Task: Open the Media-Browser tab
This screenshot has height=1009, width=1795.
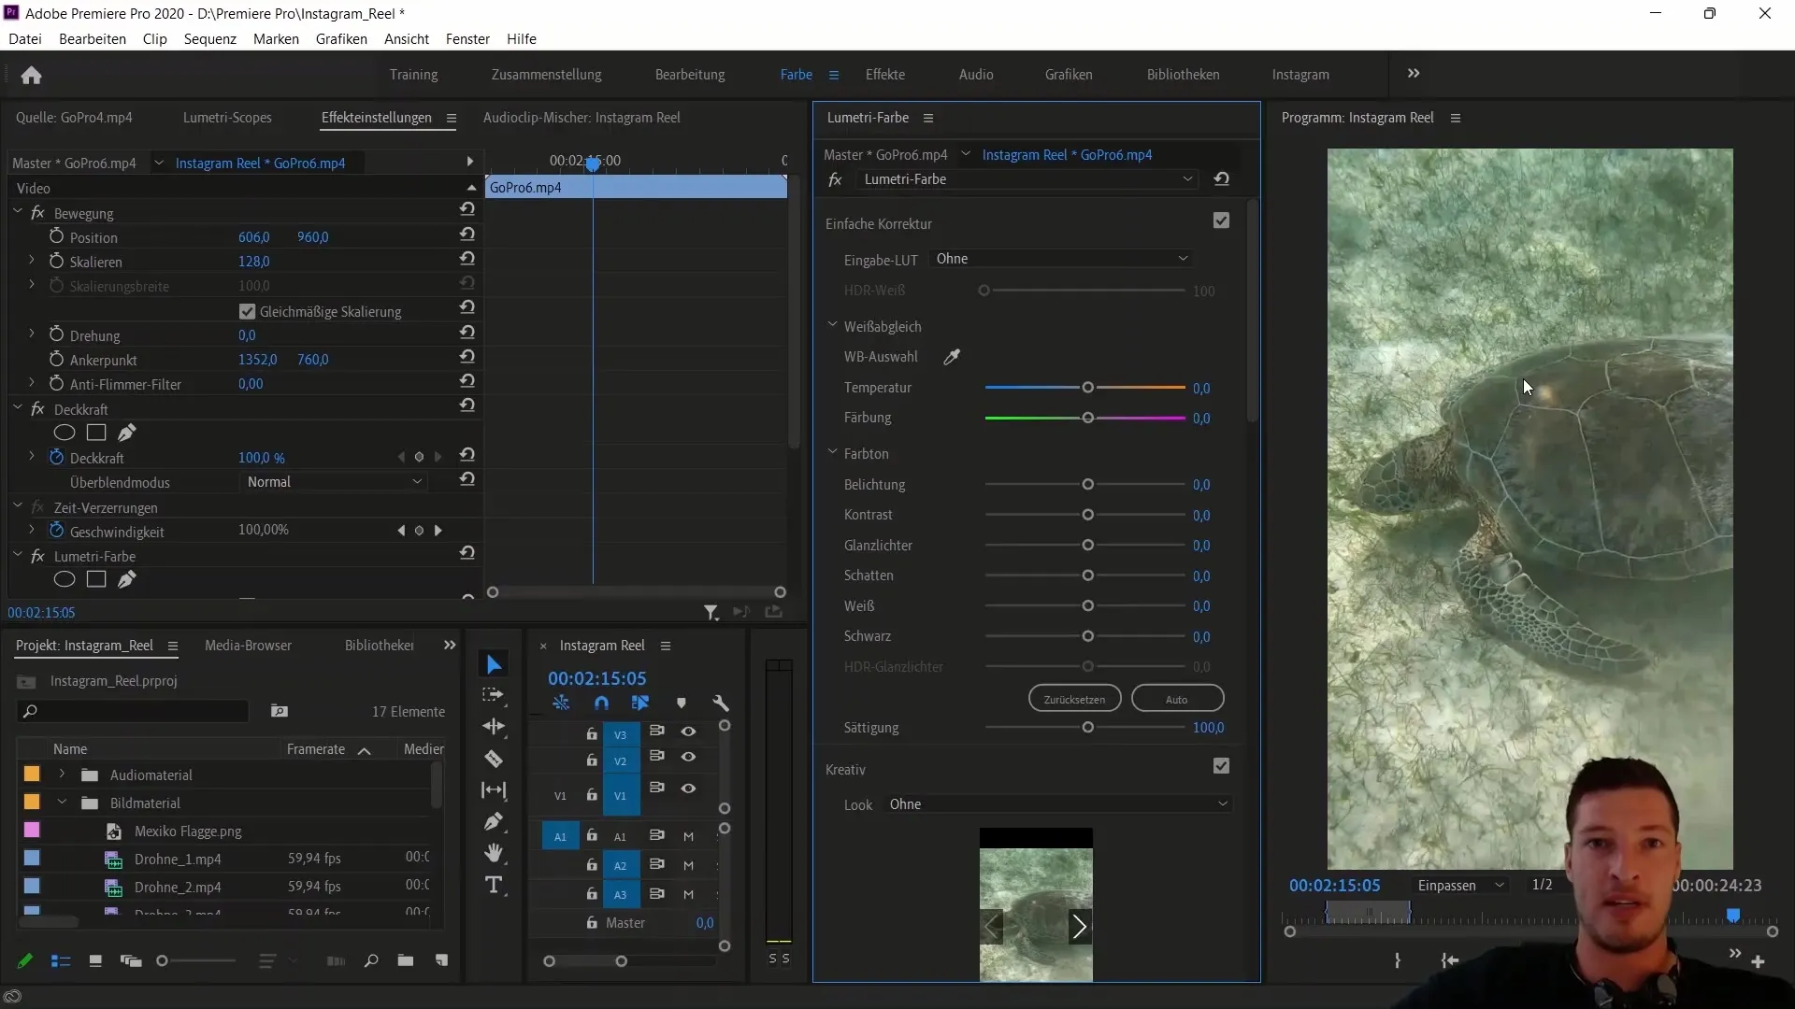Action: tap(248, 646)
